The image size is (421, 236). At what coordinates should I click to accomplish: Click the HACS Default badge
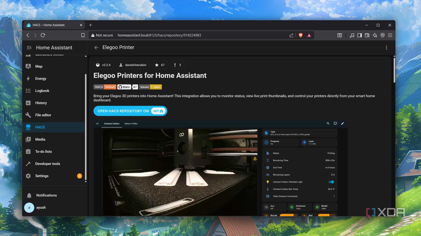click(105, 87)
